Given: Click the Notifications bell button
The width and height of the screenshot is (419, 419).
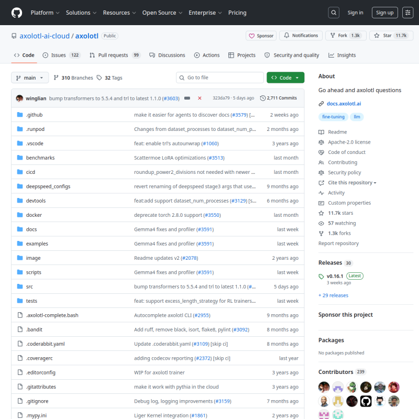Looking at the screenshot, I should point(301,36).
